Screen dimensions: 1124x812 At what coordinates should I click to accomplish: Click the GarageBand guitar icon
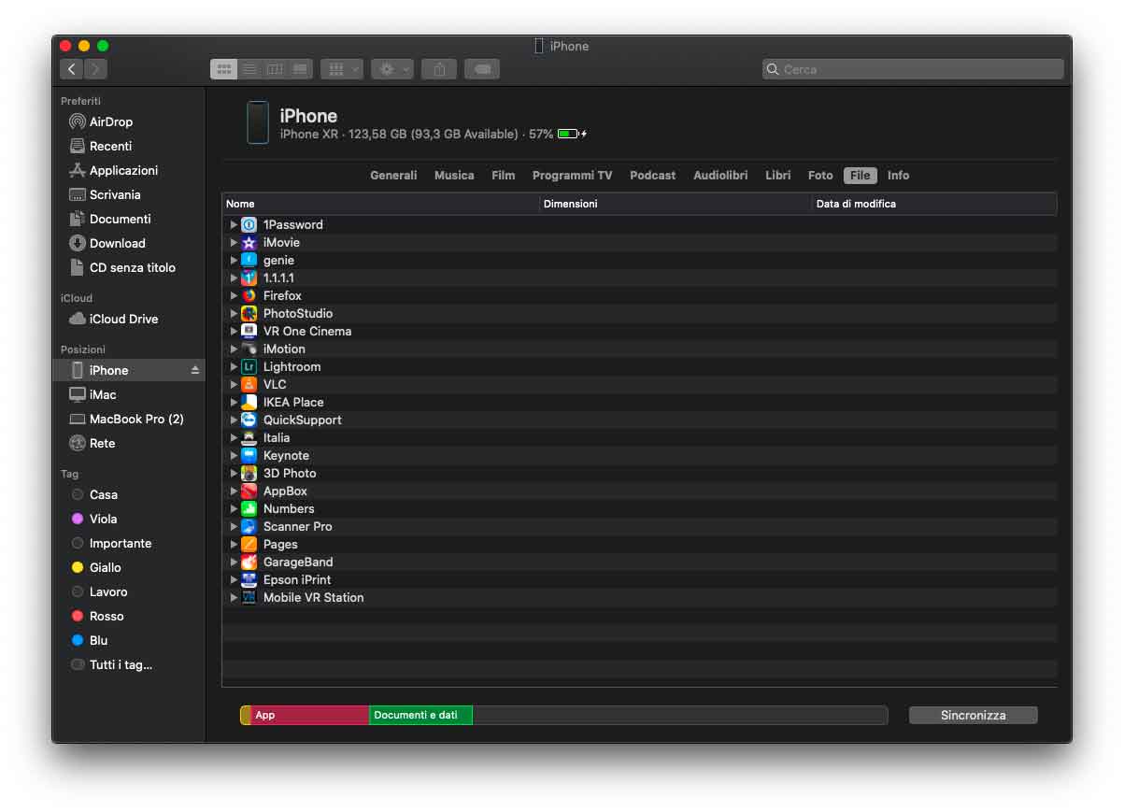point(249,562)
